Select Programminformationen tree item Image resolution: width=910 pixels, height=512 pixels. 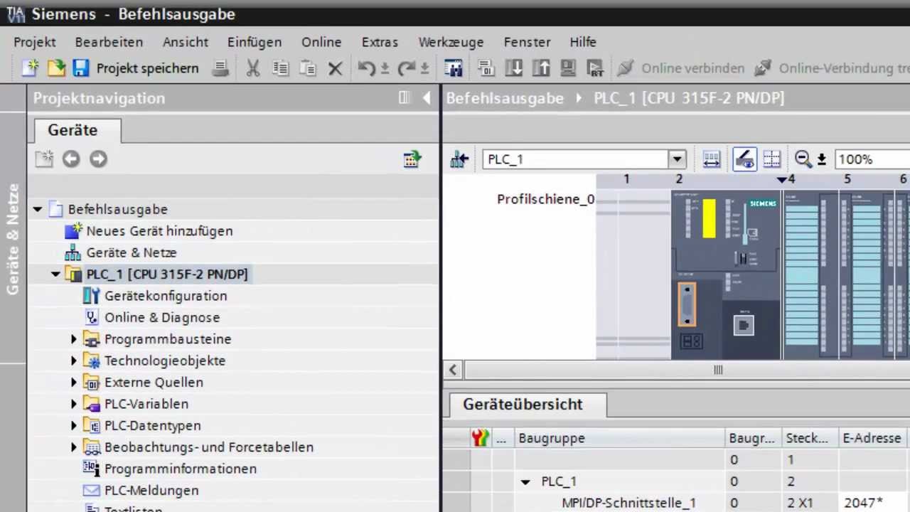pyautogui.click(x=181, y=469)
